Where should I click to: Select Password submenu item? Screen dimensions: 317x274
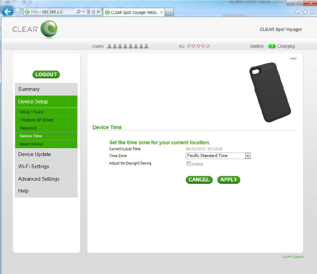pos(46,128)
